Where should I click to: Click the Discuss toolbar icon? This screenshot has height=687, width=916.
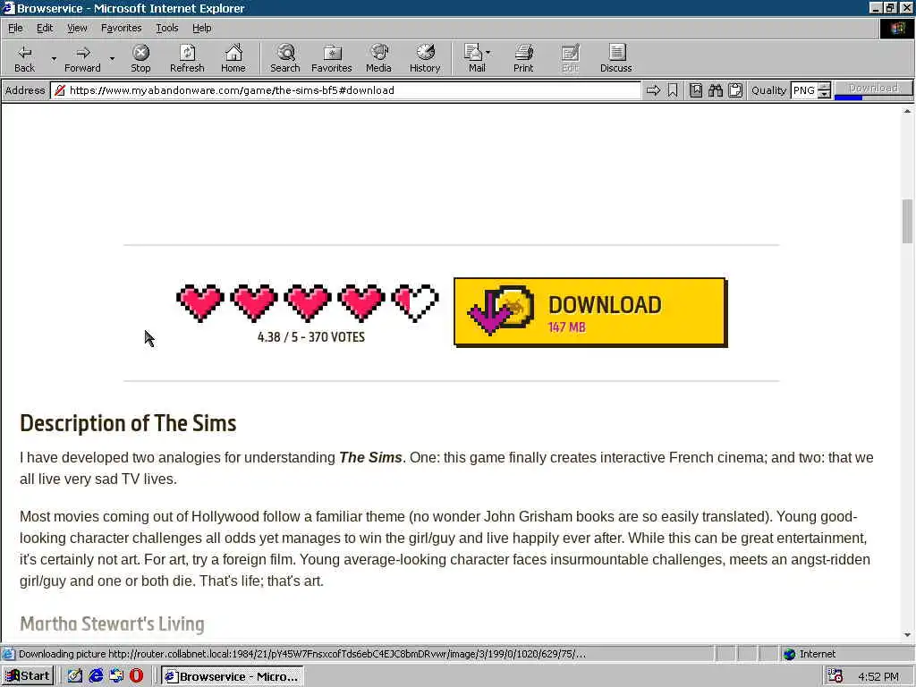pos(615,58)
